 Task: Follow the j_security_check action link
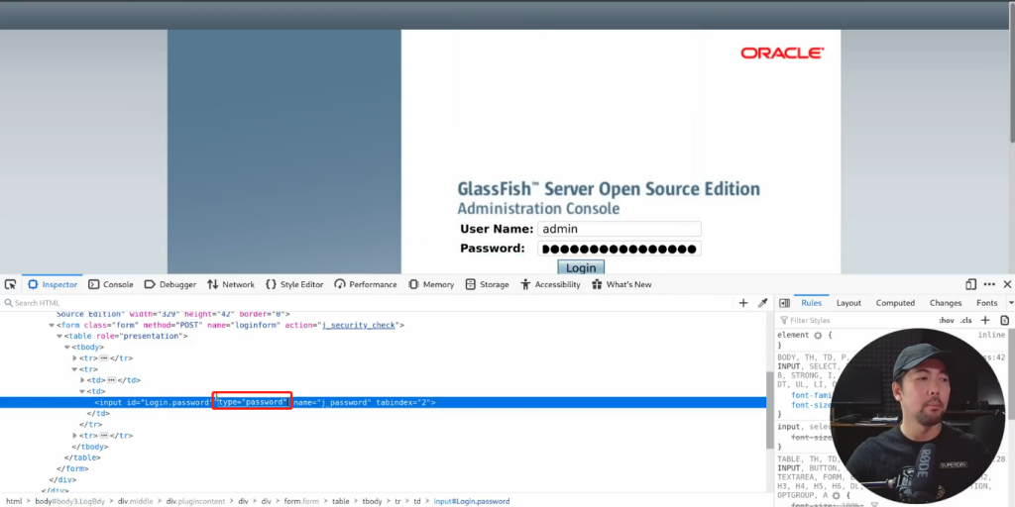pos(359,325)
